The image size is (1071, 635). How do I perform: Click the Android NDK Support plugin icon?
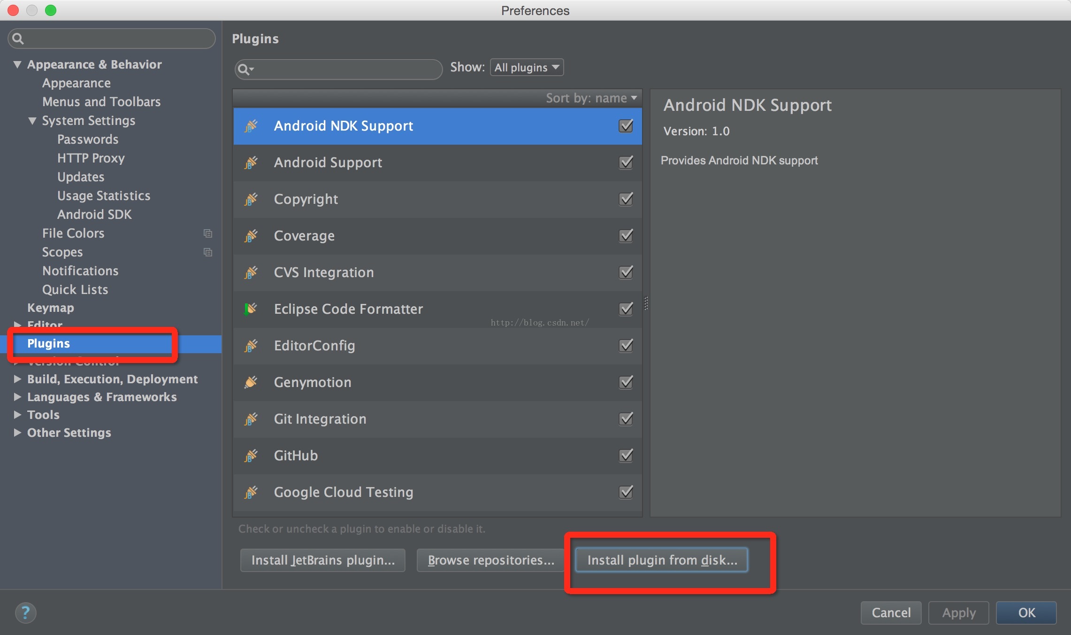[251, 126]
